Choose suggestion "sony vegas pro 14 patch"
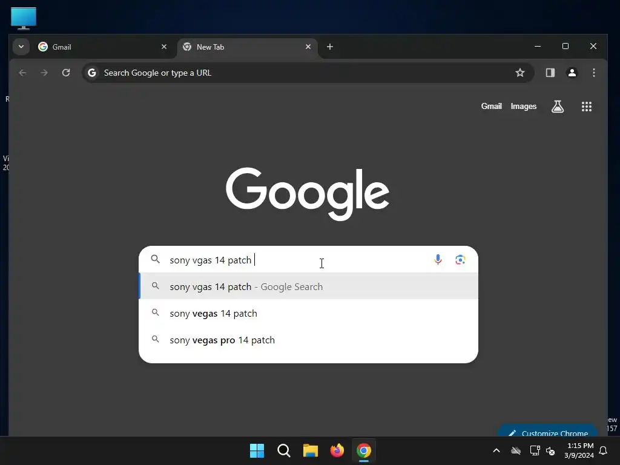The image size is (620, 465). (308, 340)
